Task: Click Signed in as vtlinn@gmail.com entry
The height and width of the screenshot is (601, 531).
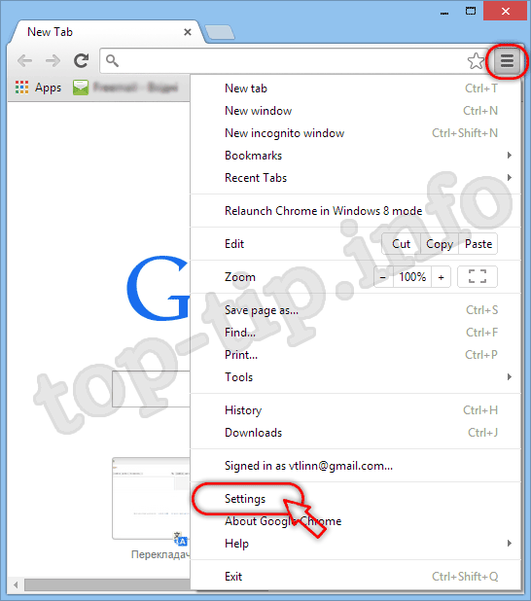Action: (355, 466)
